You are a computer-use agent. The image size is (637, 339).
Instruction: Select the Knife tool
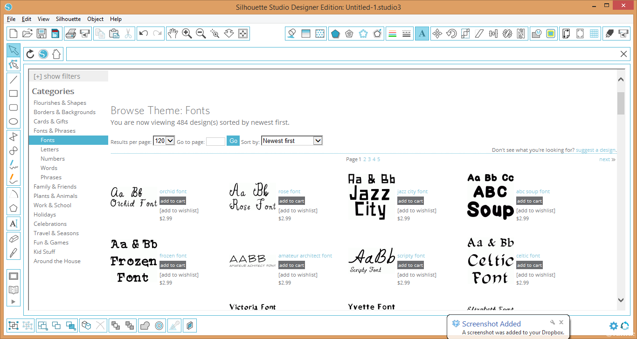pos(14,253)
